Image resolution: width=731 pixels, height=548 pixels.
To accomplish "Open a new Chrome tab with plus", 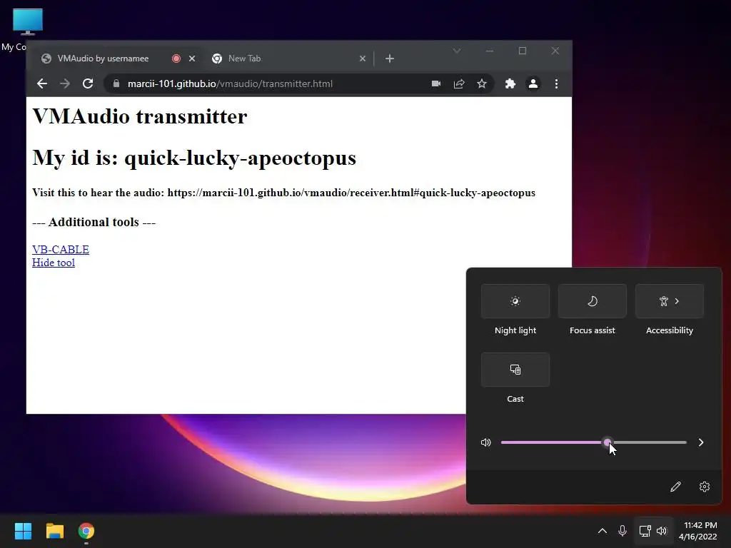I will tap(390, 59).
